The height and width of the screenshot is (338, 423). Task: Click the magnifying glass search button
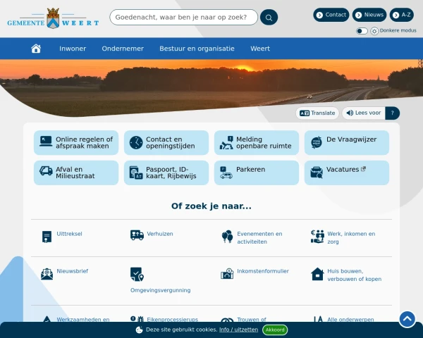[x=269, y=18]
